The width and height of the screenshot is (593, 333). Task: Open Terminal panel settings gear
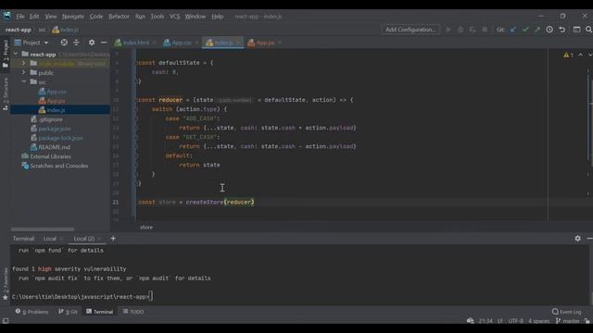[x=577, y=239]
